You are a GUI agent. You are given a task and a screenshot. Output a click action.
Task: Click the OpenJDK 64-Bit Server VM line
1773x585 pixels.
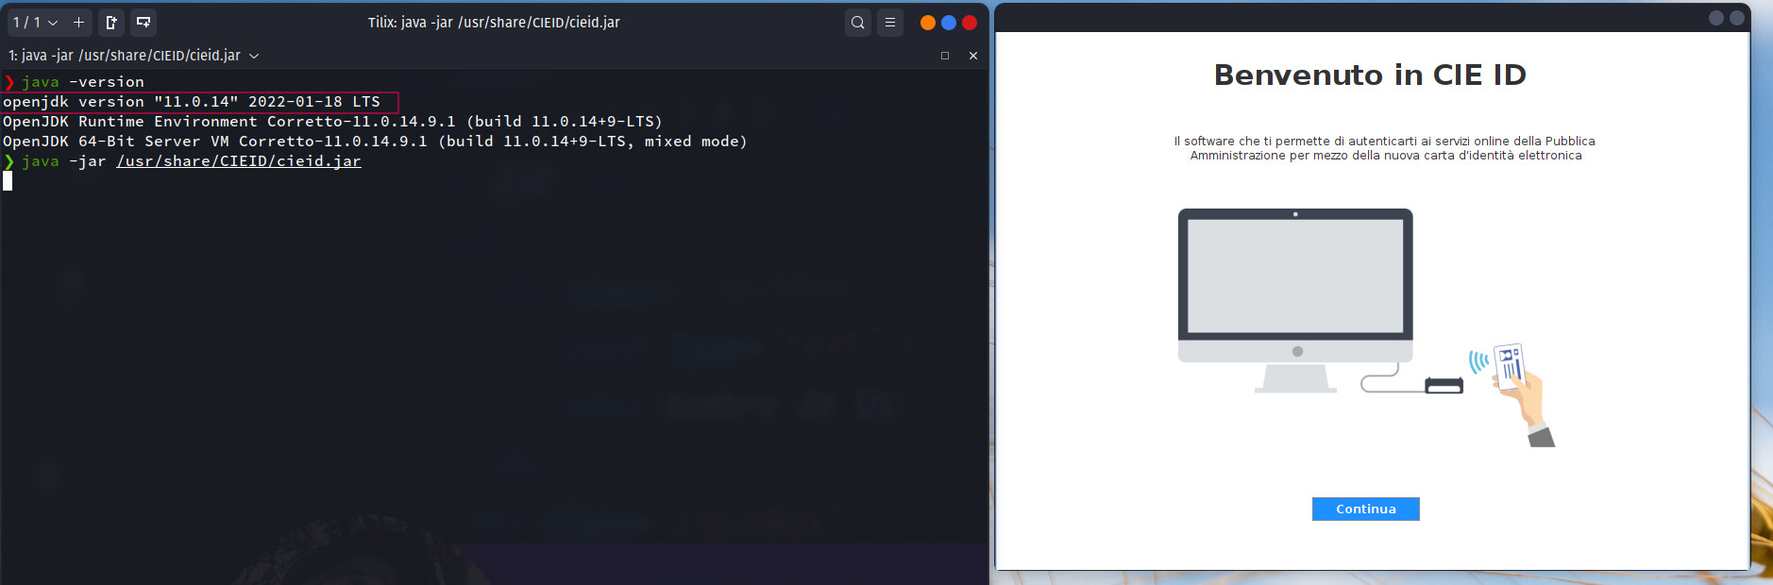[375, 142]
